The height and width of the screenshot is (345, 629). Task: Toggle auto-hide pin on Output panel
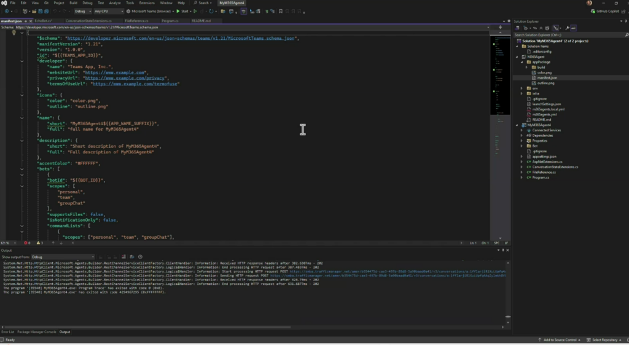pos(503,250)
